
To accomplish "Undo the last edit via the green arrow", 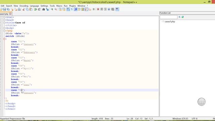I will [x=35, y=9].
